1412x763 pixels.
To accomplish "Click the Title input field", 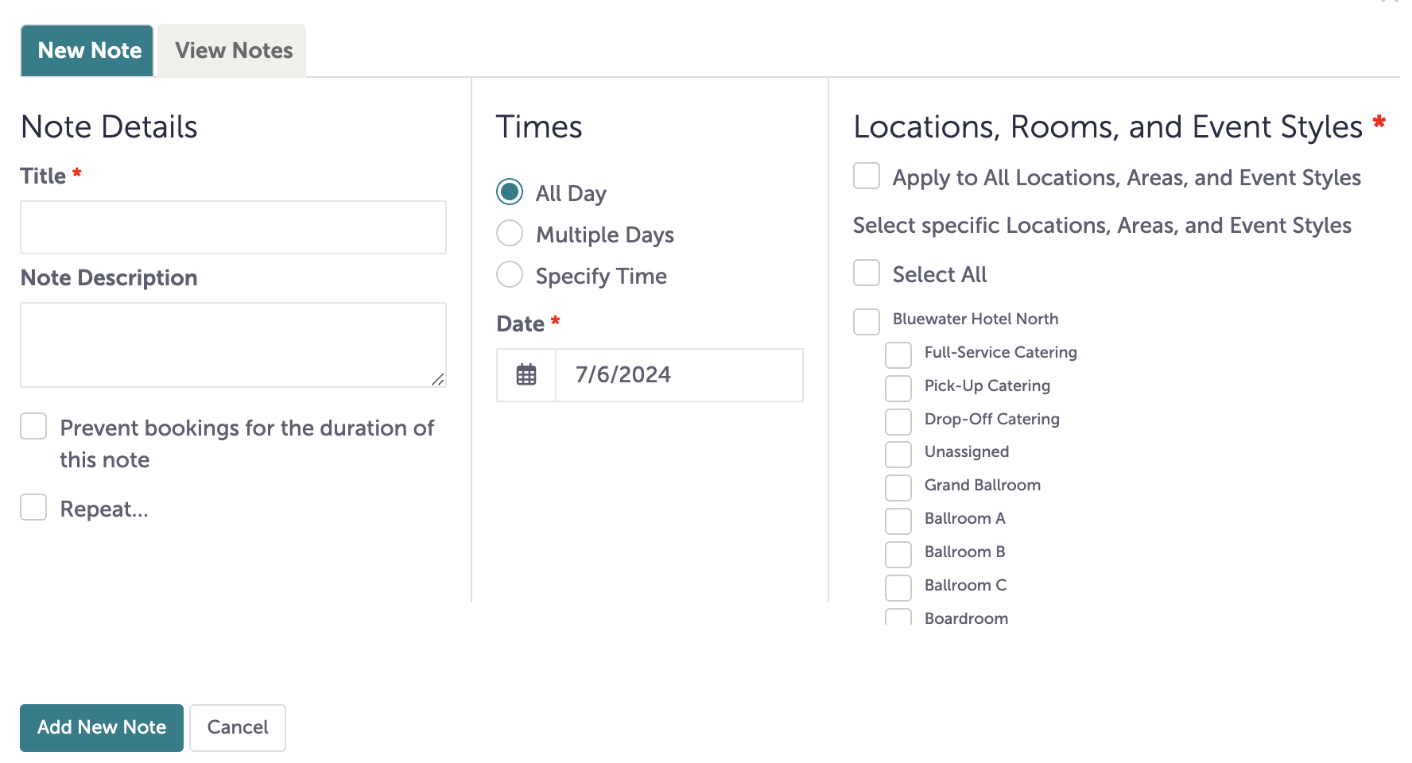I will [x=233, y=227].
